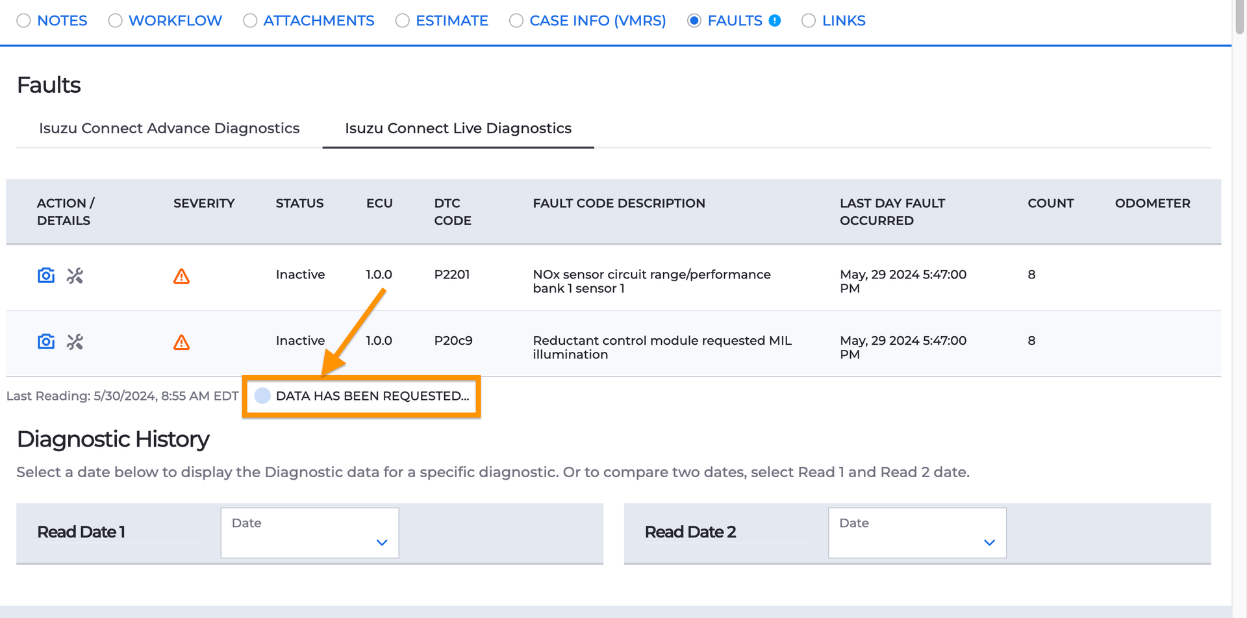Open snapshot camera icon for P2201 fault

point(46,275)
